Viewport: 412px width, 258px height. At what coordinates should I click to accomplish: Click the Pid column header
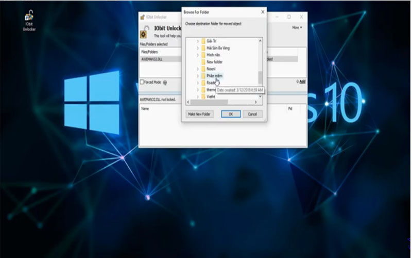coord(290,108)
